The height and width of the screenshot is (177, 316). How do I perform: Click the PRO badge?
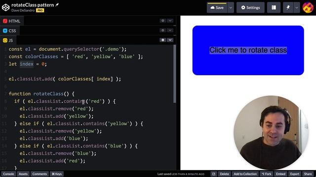click(x=40, y=10)
